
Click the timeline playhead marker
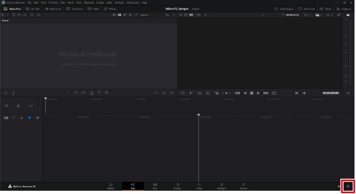tap(199, 115)
